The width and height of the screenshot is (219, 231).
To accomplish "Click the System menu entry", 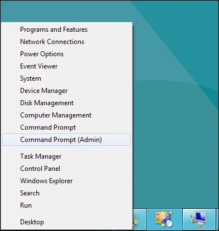I will pyautogui.click(x=31, y=78).
